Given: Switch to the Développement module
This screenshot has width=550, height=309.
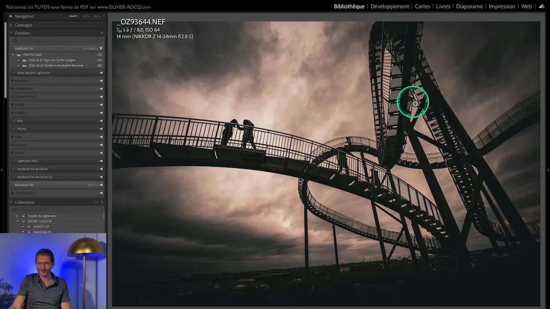Looking at the screenshot, I should (390, 6).
